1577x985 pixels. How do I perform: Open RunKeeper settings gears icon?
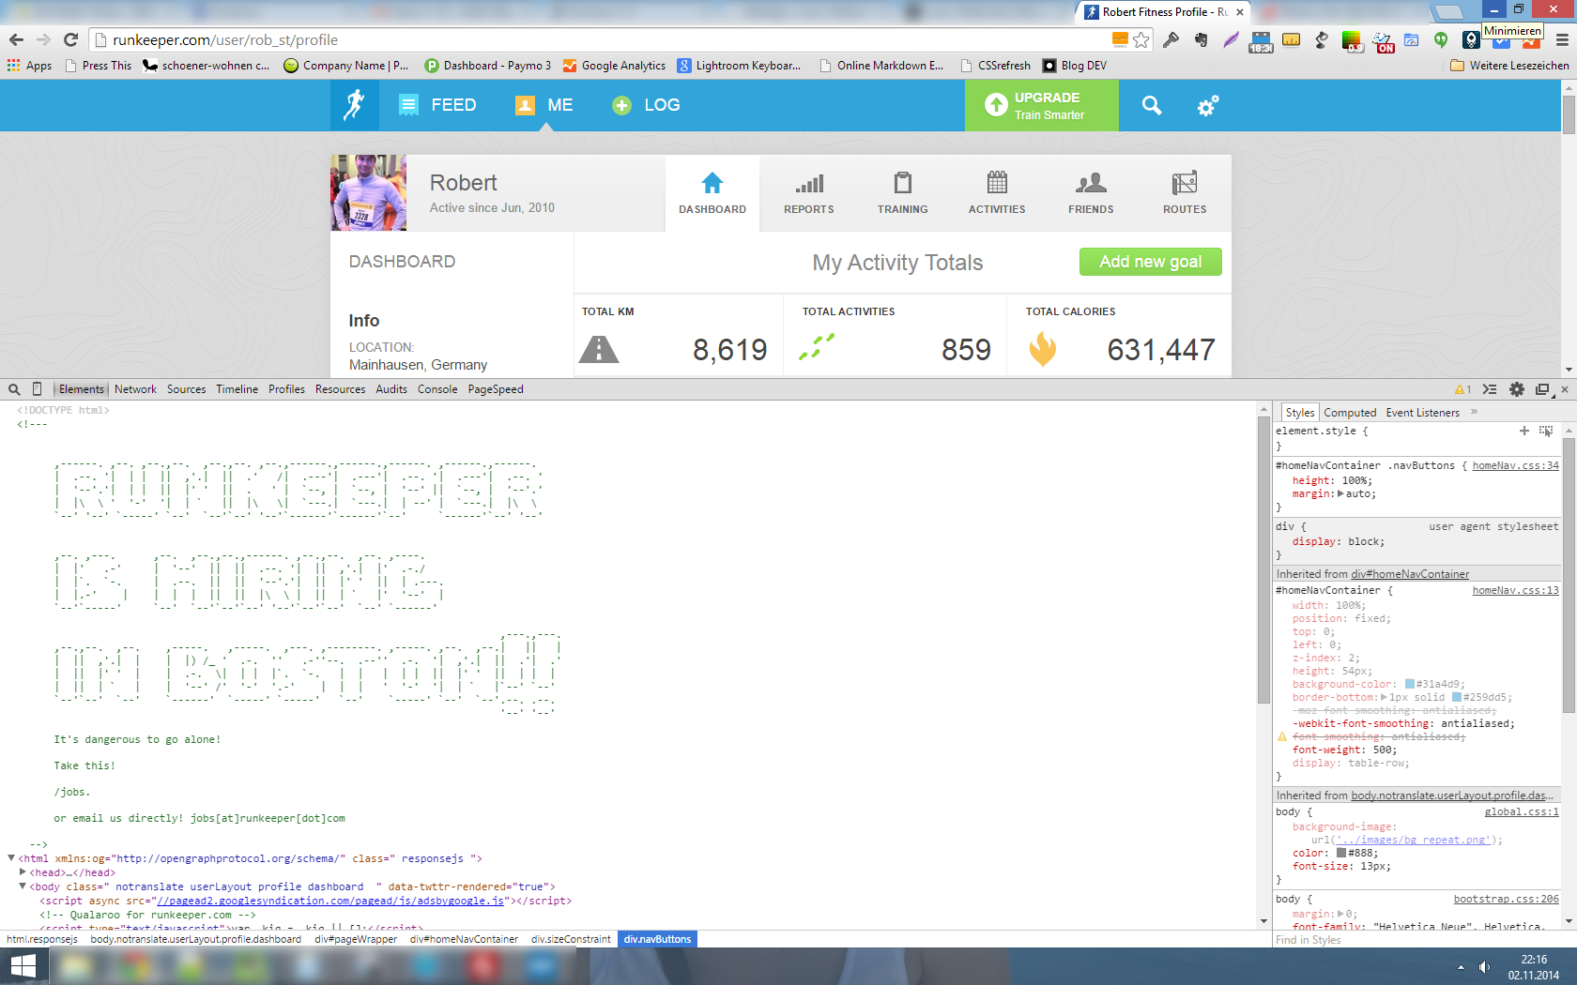point(1208,105)
